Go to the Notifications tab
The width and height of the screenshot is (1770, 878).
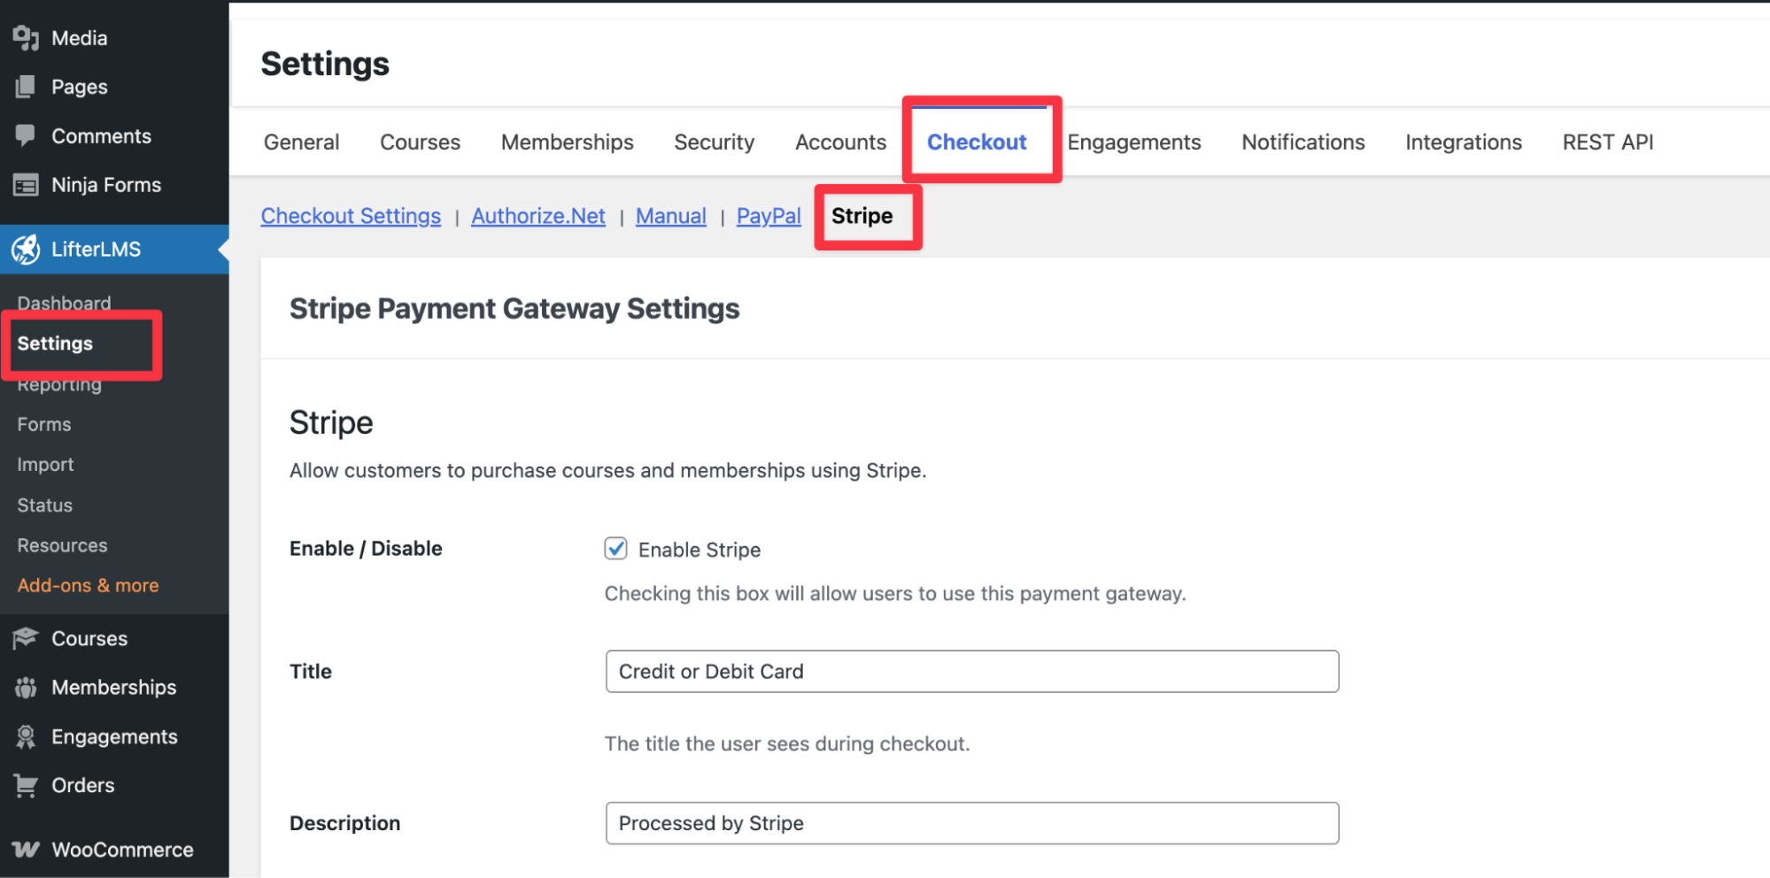coord(1302,142)
